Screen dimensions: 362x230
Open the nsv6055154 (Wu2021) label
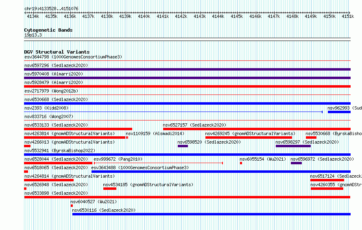[263, 159]
